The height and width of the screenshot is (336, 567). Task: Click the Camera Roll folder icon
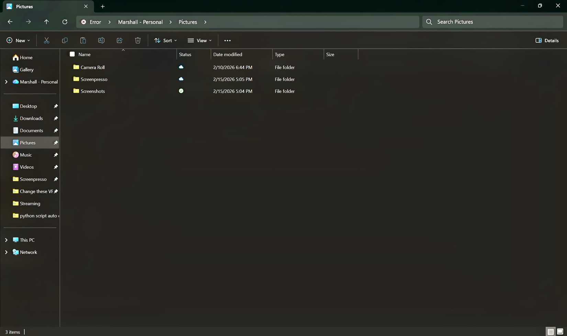pos(76,67)
